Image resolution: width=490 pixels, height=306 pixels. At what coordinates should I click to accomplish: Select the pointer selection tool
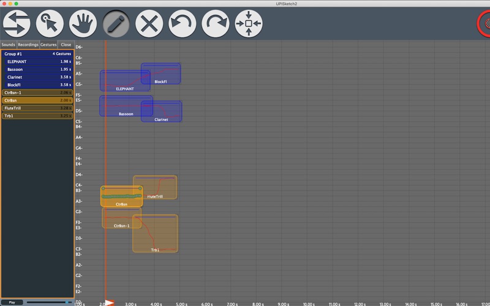(x=50, y=23)
